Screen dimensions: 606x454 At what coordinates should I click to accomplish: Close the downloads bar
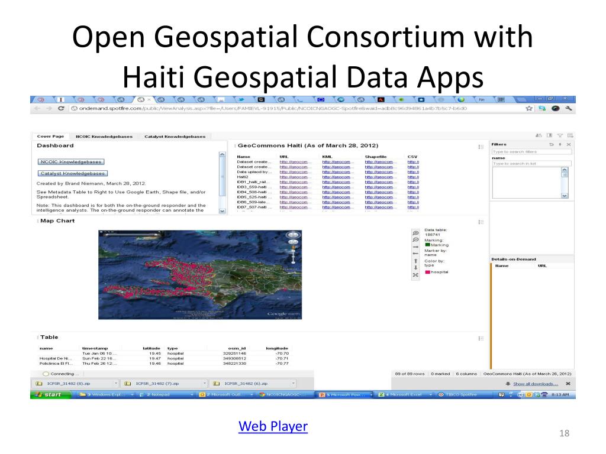tap(568, 384)
